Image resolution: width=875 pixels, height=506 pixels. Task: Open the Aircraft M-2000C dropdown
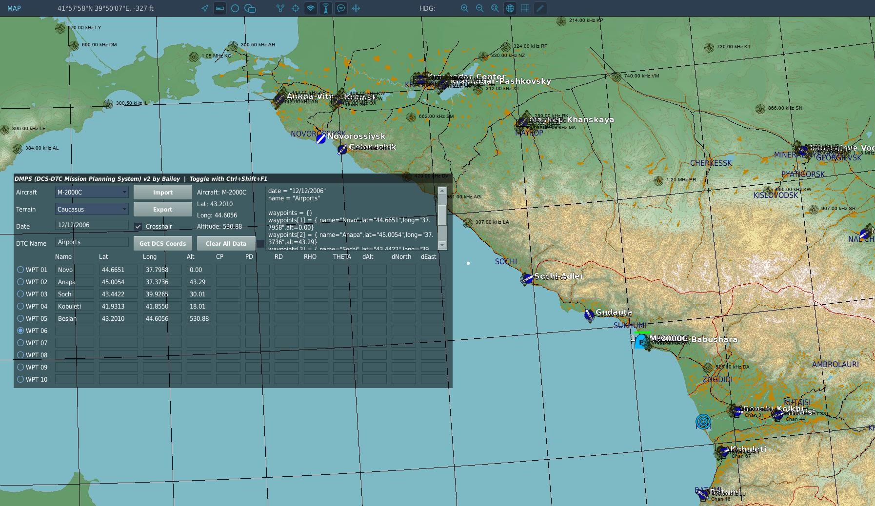(92, 193)
